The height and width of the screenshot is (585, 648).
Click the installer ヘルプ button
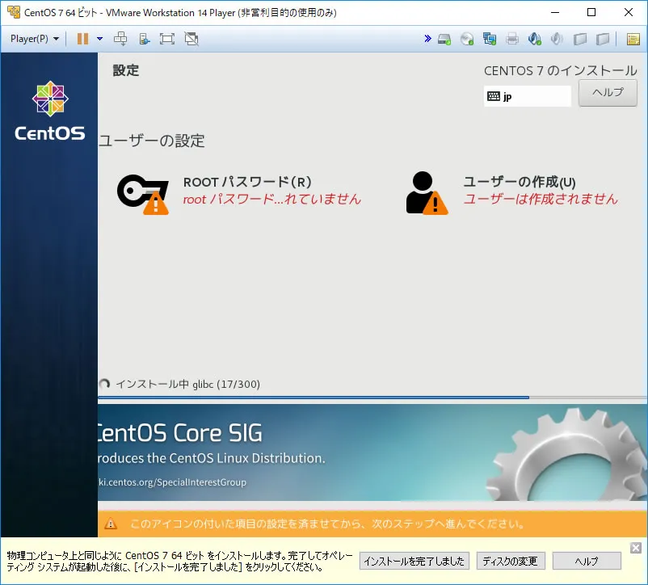click(x=608, y=93)
